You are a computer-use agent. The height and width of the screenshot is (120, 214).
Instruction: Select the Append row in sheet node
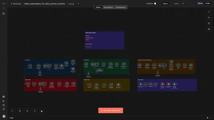(191, 65)
